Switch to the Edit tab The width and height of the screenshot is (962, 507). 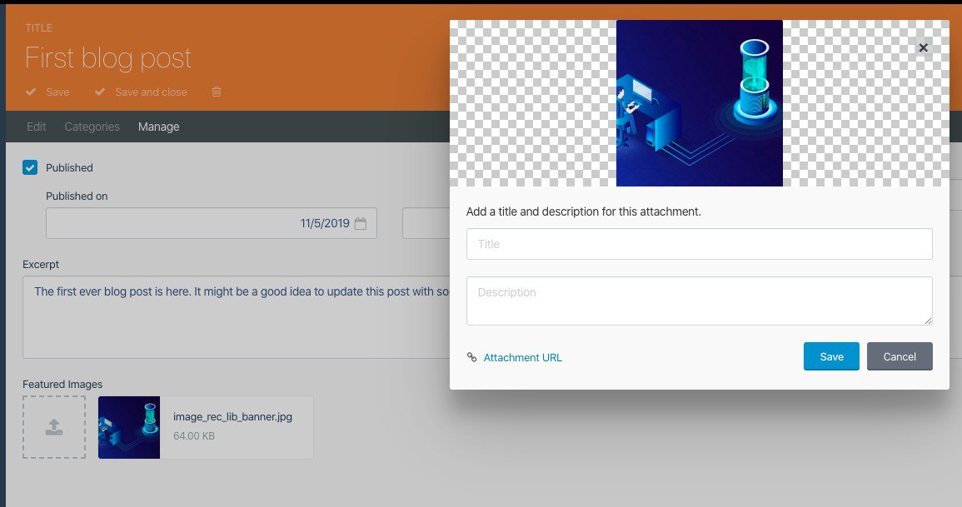pos(36,127)
